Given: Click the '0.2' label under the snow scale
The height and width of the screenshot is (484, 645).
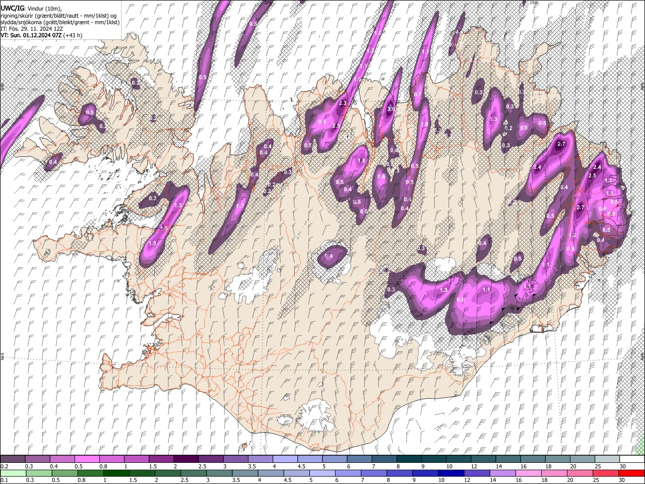Looking at the screenshot, I should pos(5,466).
